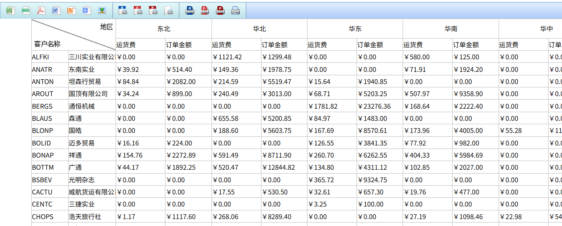The image size is (562, 226).
Task: Click the orange 'm' document export icon
Action: point(72,10)
